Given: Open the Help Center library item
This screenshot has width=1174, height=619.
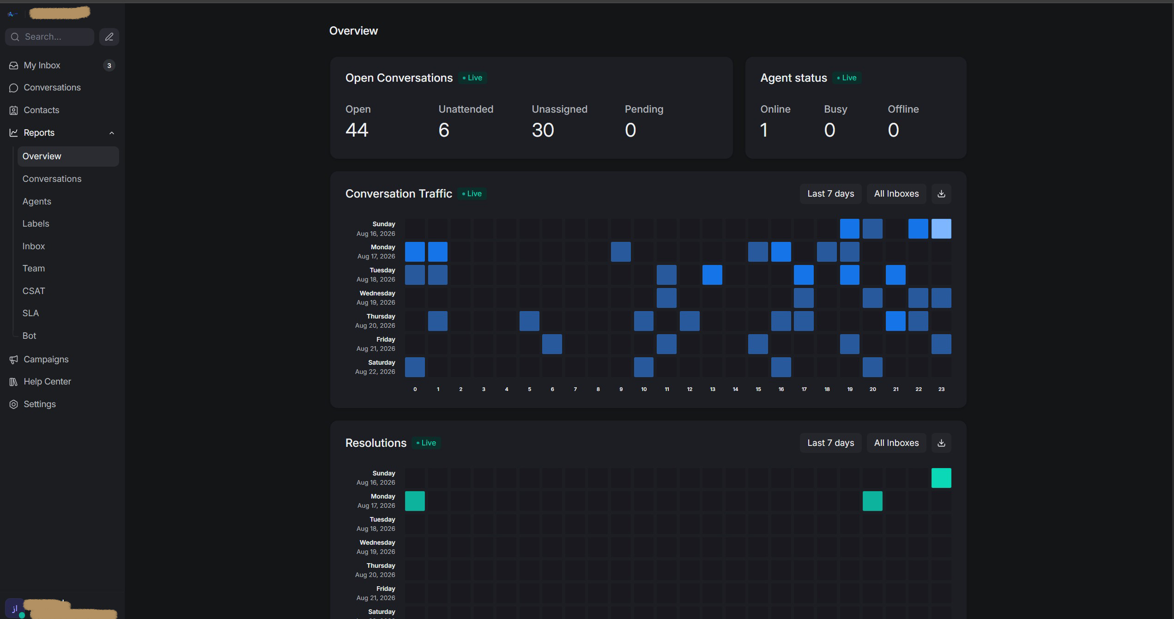Looking at the screenshot, I should click(62, 382).
